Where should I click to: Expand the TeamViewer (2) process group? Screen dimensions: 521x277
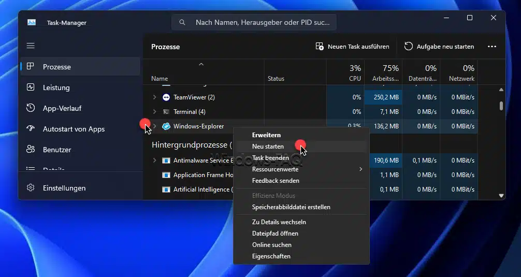pyautogui.click(x=154, y=97)
